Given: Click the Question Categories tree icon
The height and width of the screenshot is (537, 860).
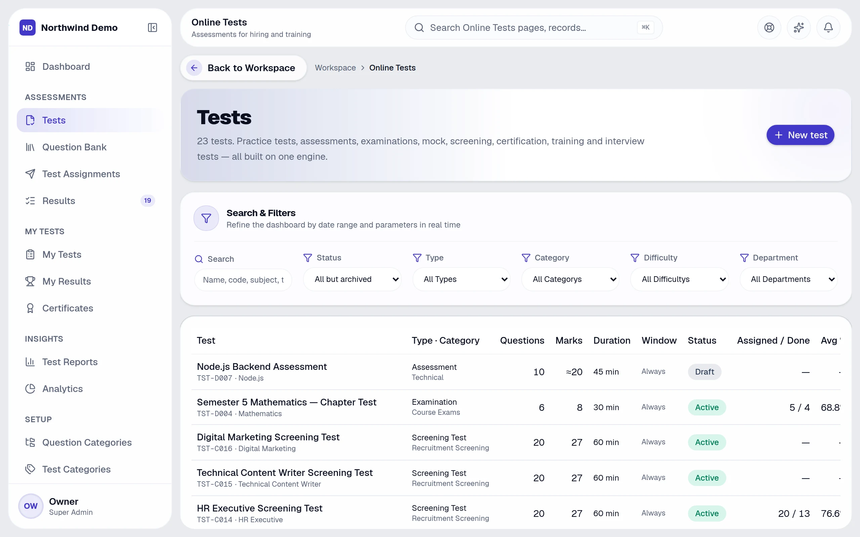Looking at the screenshot, I should [30, 443].
